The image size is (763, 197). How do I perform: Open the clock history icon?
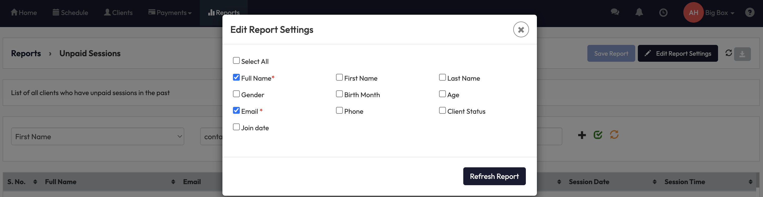(663, 12)
